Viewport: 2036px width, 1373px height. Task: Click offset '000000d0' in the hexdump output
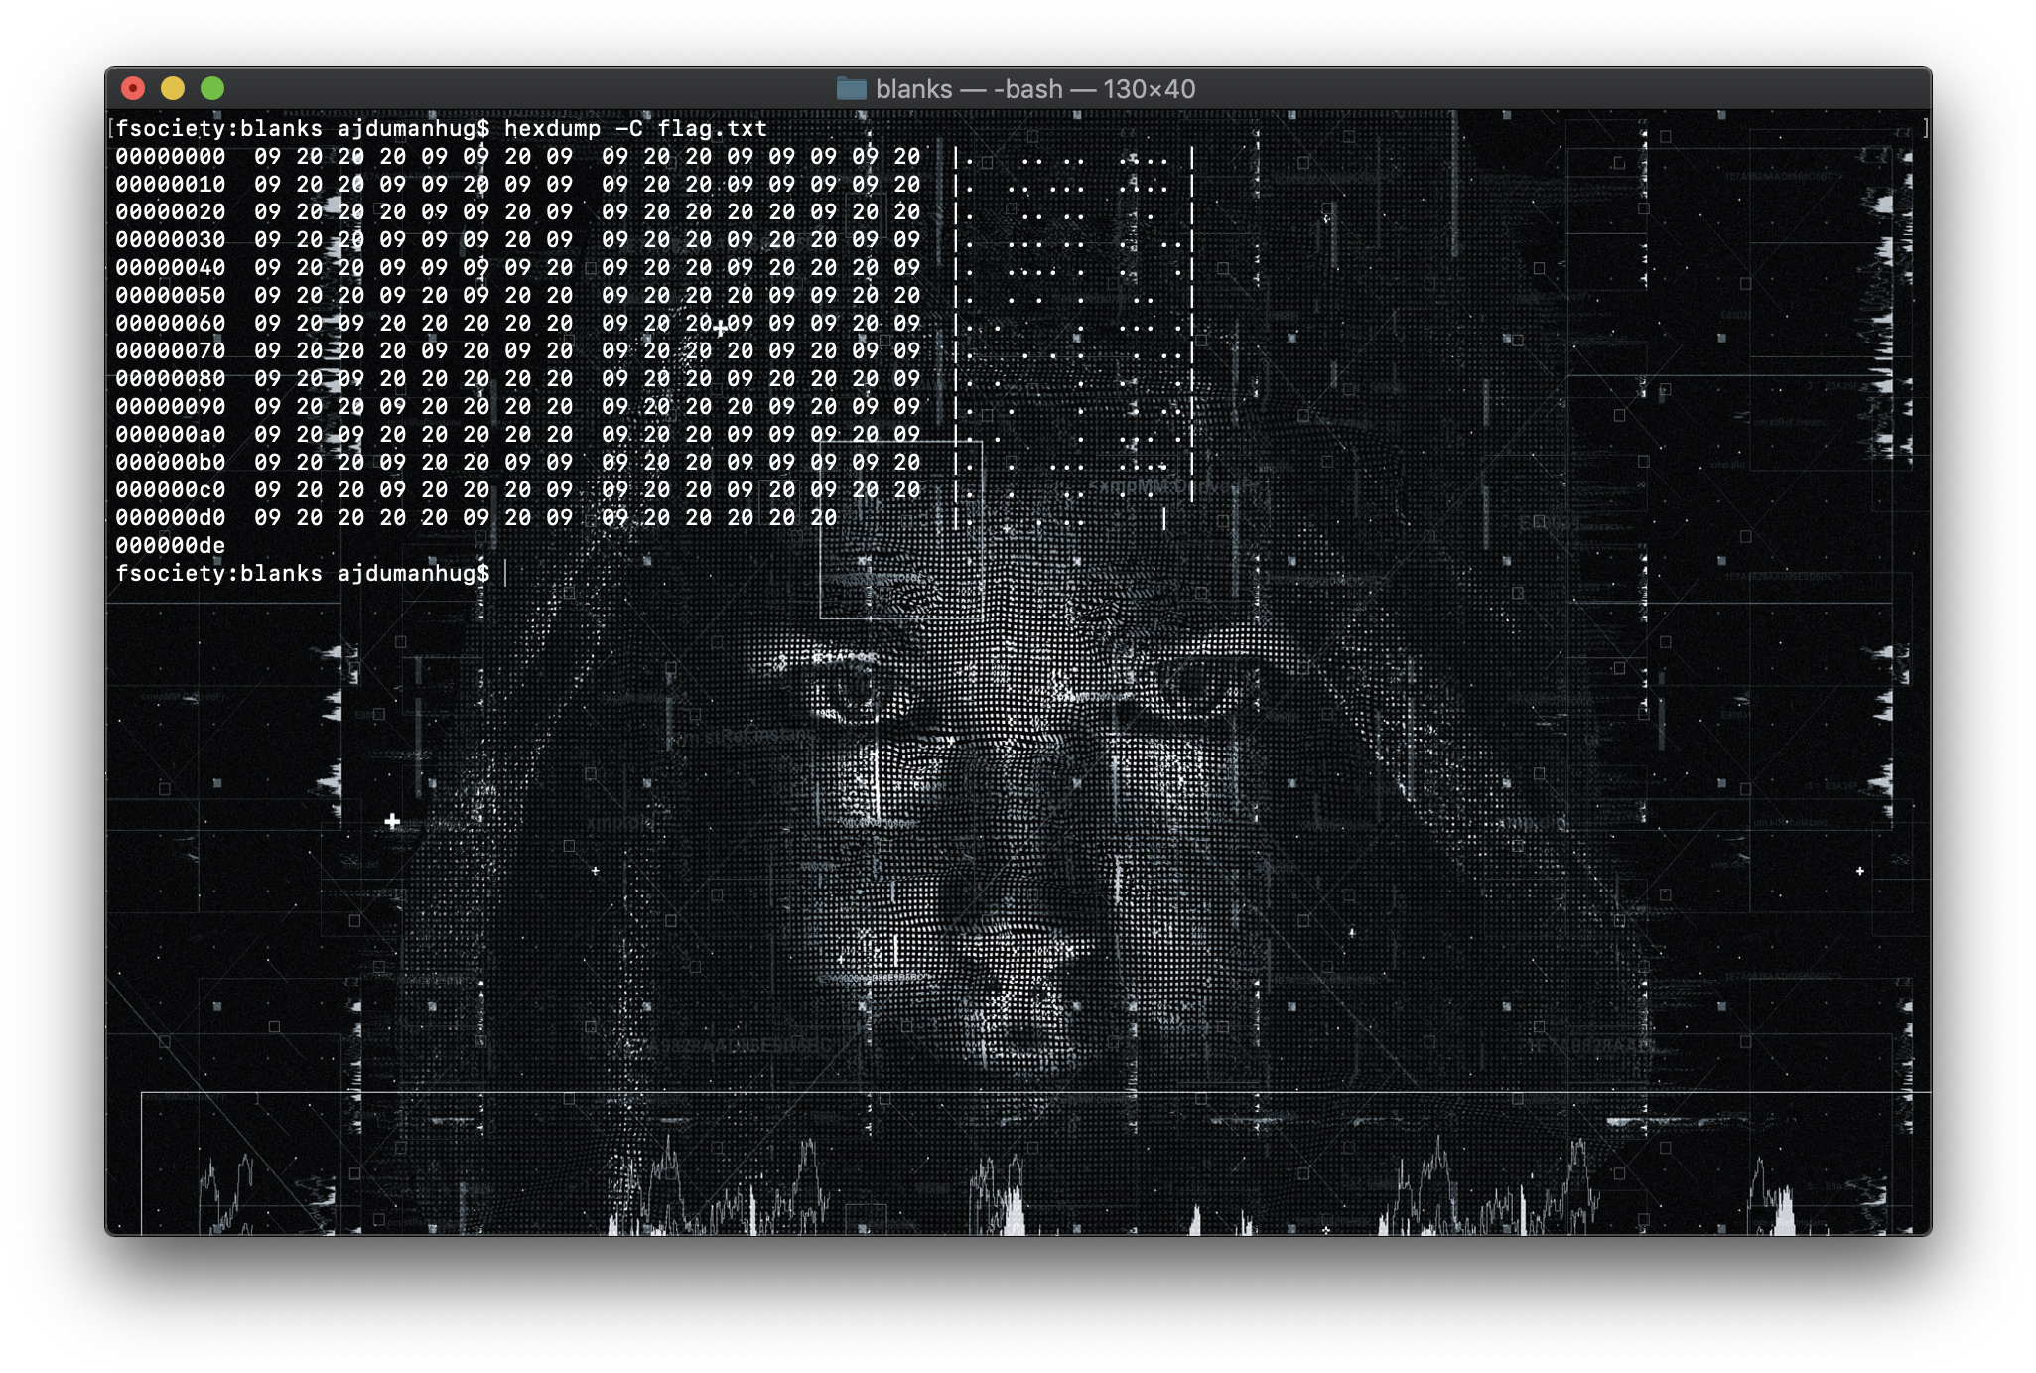(x=171, y=518)
